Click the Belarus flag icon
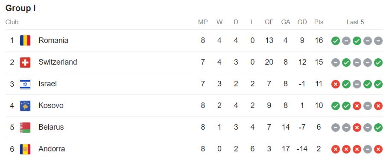This screenshot has width=389, height=162. tap(25, 128)
